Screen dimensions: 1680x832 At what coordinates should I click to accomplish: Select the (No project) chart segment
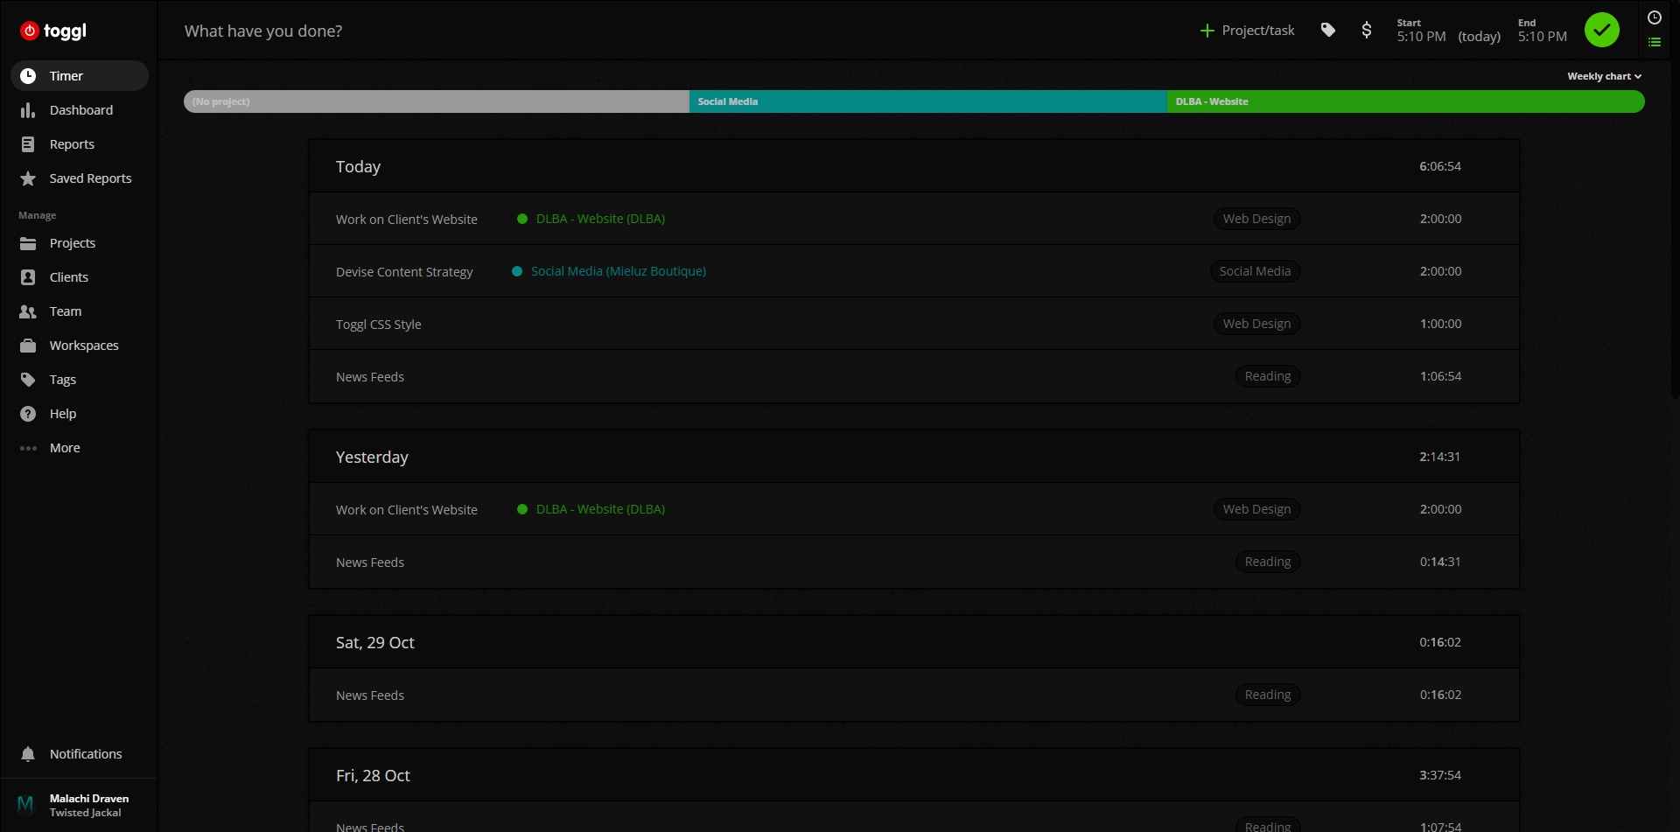point(437,101)
